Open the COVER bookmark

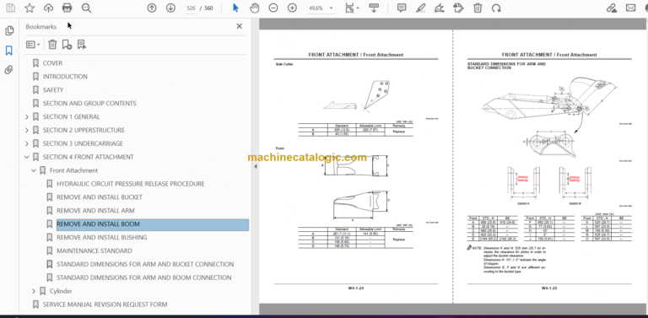pyautogui.click(x=52, y=63)
